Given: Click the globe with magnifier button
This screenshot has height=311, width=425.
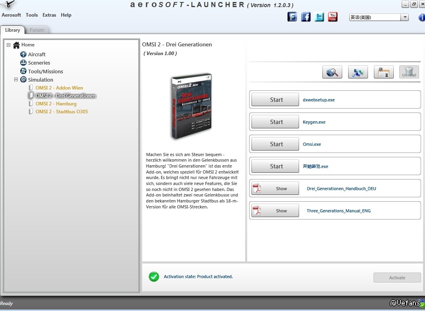Looking at the screenshot, I should click(332, 72).
